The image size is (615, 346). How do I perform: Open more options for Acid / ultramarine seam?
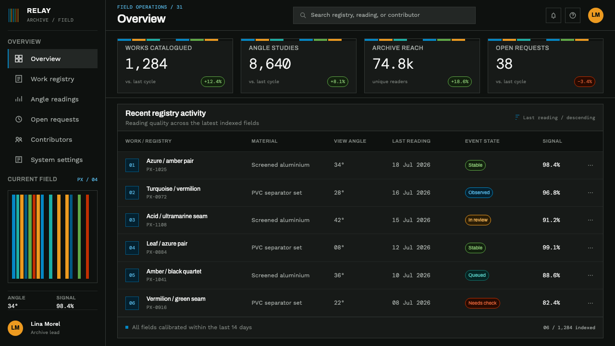tap(590, 220)
